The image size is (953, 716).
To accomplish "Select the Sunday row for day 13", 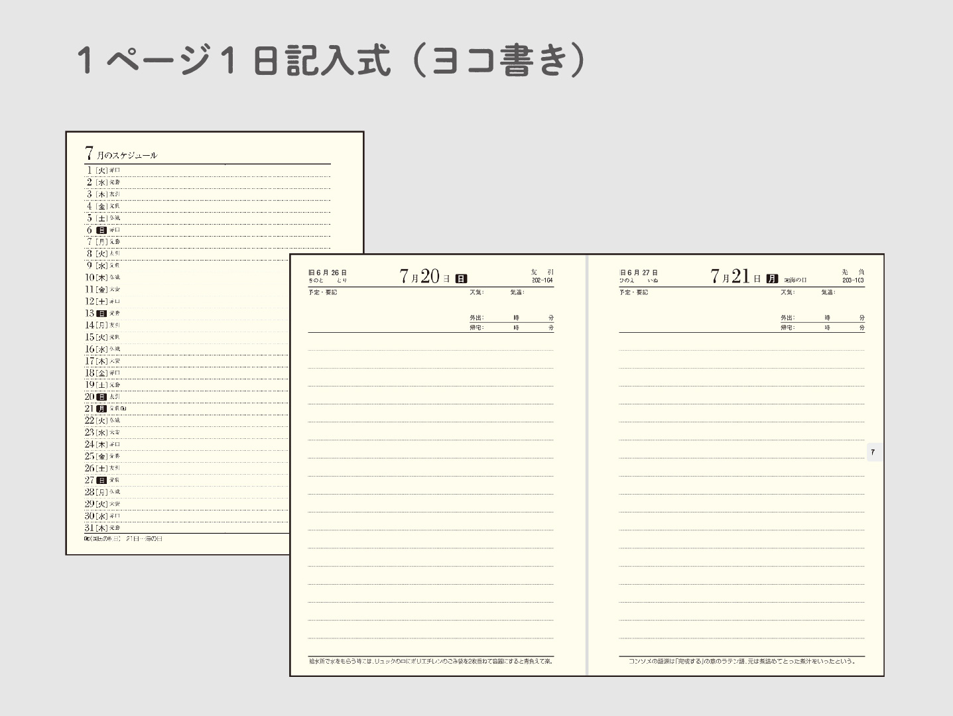I will 187,314.
